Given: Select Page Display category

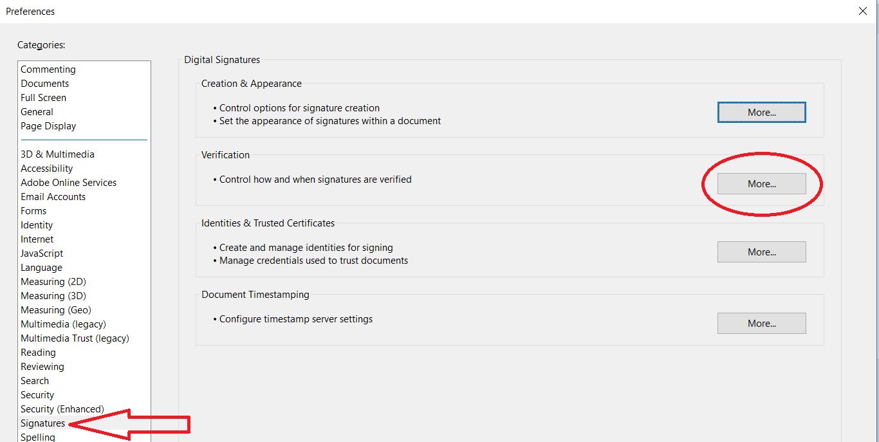Looking at the screenshot, I should point(48,126).
